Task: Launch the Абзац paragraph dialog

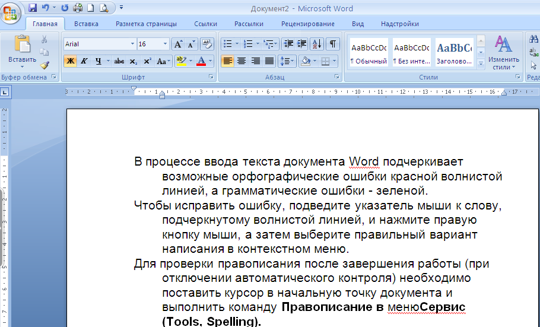Action: tap(337, 77)
